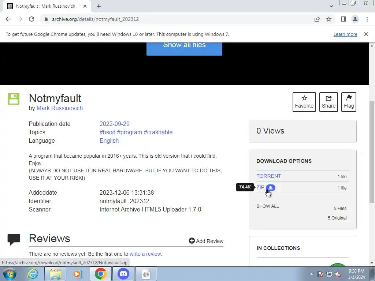
Task: Click scrollbar down arrow
Action: (372, 263)
